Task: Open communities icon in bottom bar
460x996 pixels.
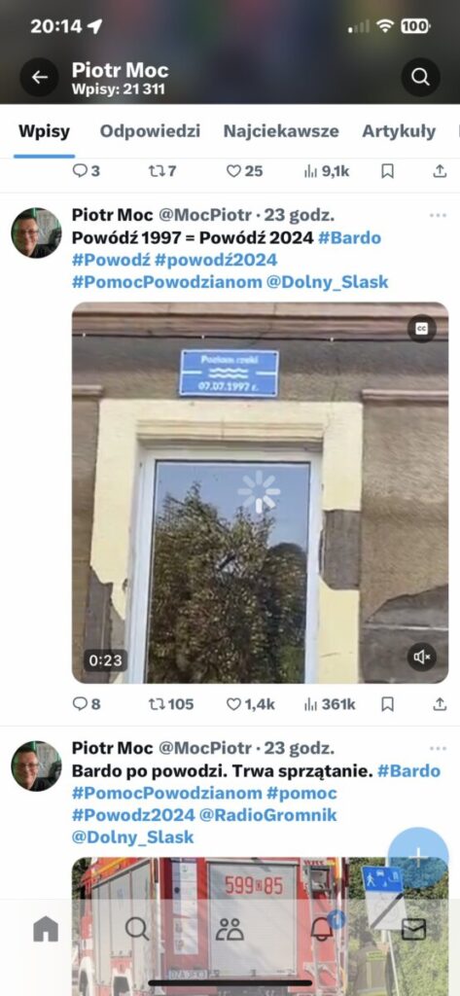Action: (x=230, y=929)
